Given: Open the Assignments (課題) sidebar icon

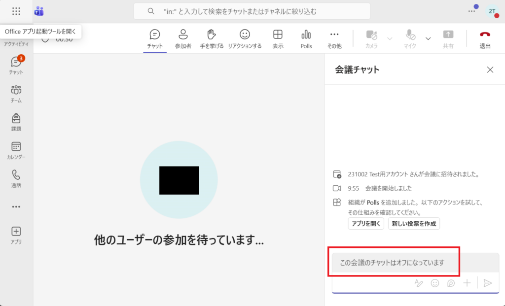Looking at the screenshot, I should point(16,121).
